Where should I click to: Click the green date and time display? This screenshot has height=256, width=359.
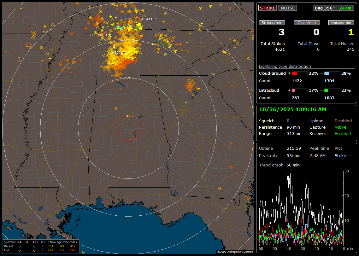[x=292, y=109]
